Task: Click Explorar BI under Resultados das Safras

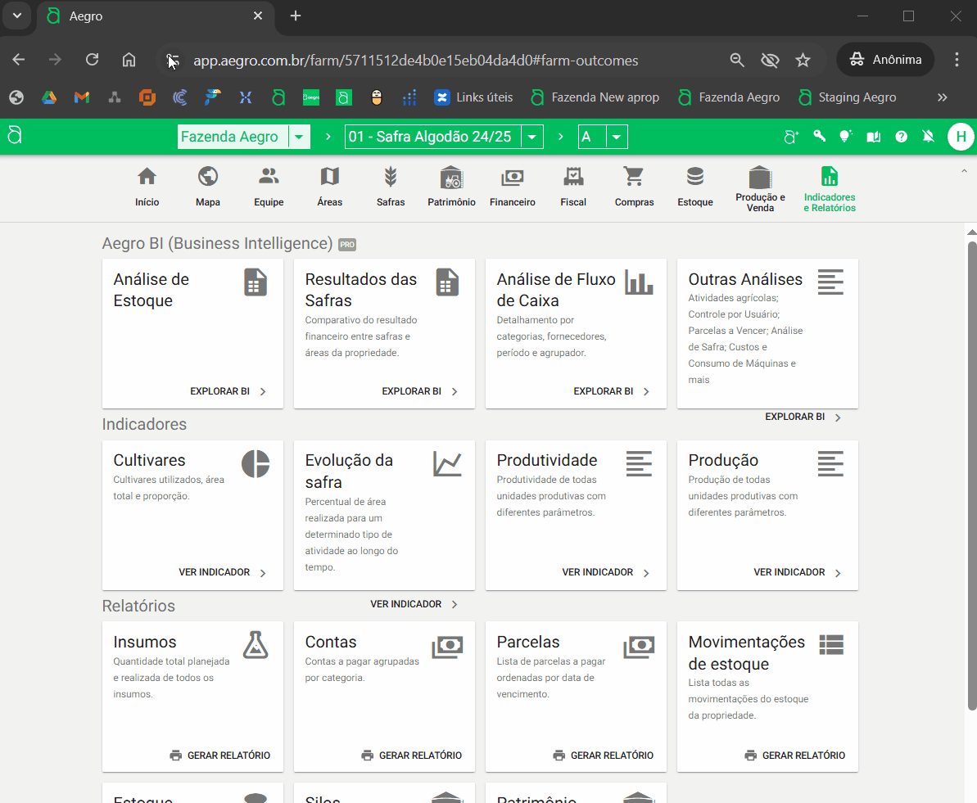Action: point(419,391)
